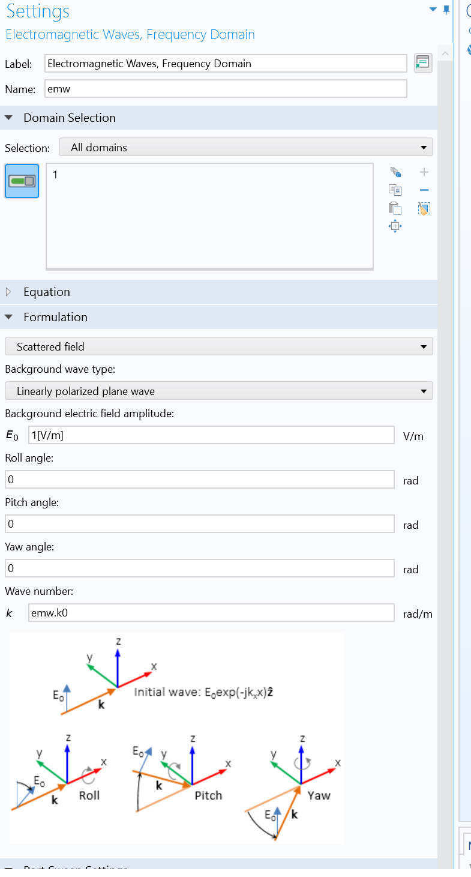Screen dimensions: 471x877
Task: Click the Label text field
Action: (225, 64)
